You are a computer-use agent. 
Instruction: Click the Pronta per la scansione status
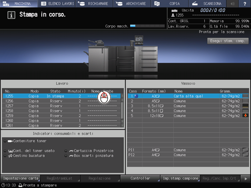[221, 32]
